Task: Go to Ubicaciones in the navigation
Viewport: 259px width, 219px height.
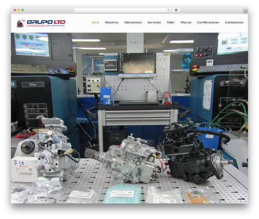Action: pyautogui.click(x=133, y=22)
